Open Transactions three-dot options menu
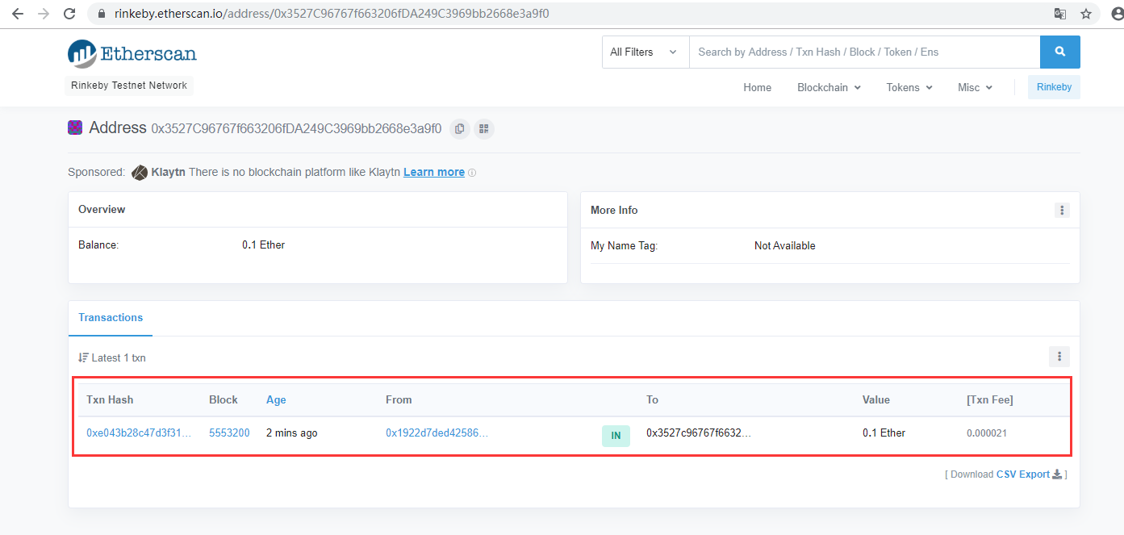The width and height of the screenshot is (1124, 535). (x=1059, y=356)
